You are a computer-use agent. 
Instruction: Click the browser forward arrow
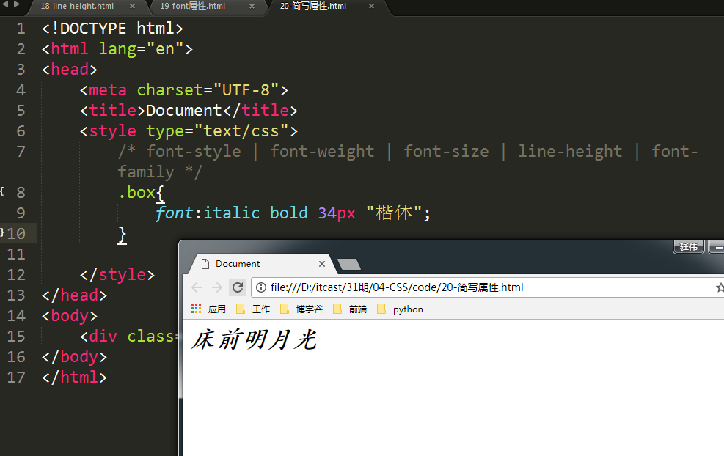217,287
